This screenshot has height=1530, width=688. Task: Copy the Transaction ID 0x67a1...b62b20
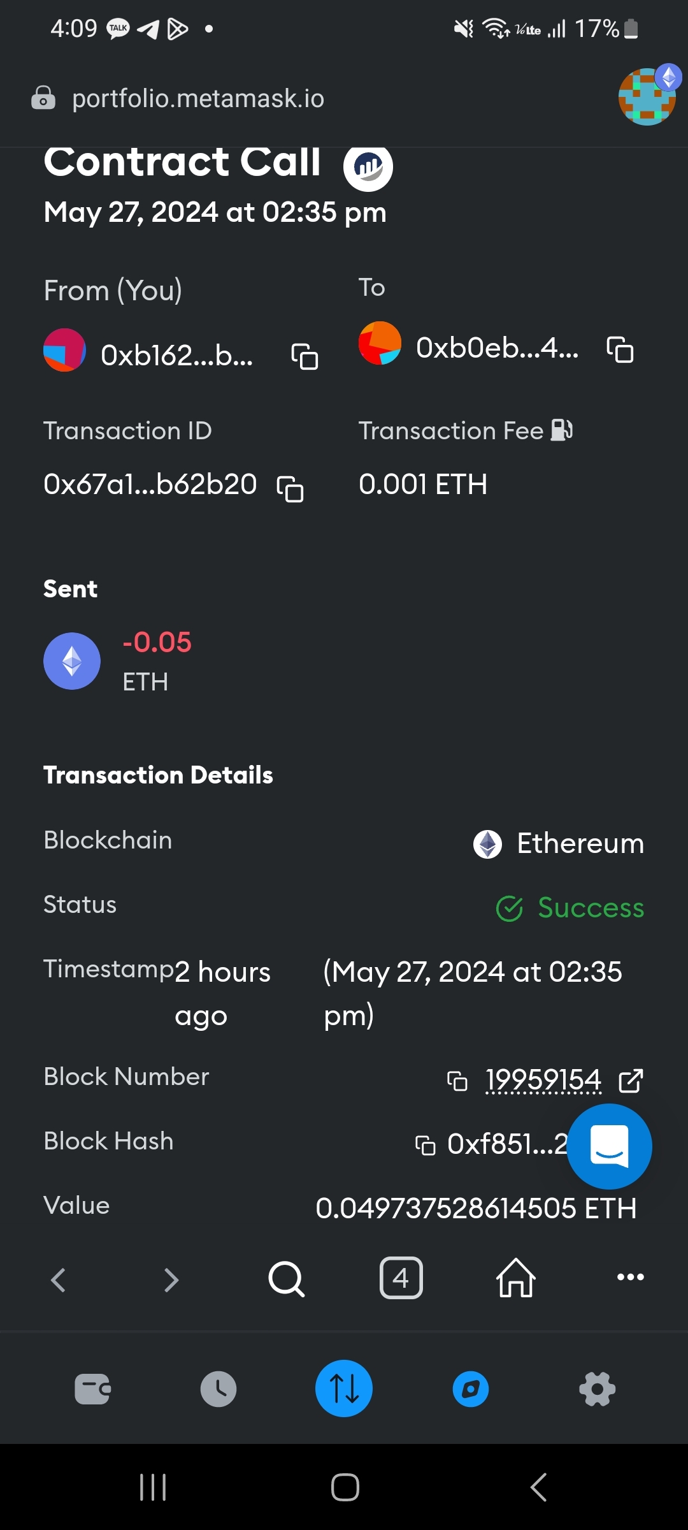290,489
